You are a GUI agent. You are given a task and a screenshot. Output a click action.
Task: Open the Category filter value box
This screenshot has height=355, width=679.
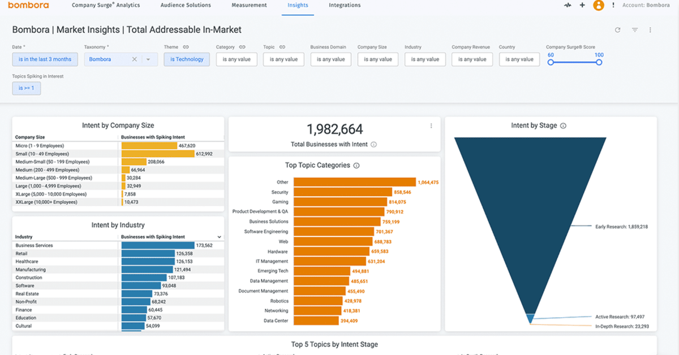pyautogui.click(x=237, y=59)
